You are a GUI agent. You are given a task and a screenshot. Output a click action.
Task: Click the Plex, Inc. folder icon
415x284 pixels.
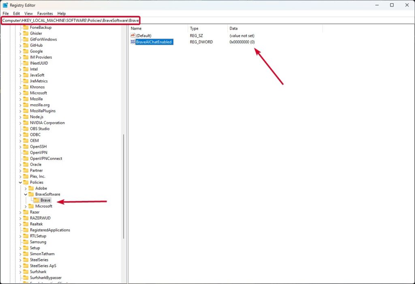[26, 176]
